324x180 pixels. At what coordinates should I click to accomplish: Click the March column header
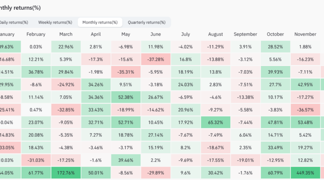66,34
